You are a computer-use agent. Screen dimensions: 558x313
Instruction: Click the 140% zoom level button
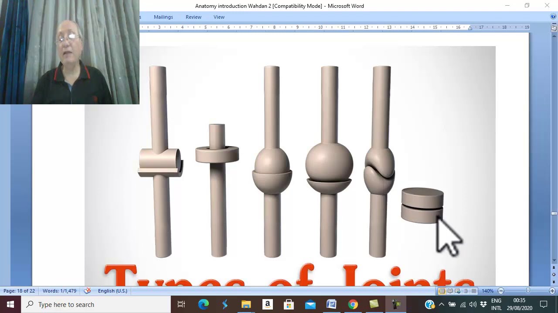tap(487, 291)
